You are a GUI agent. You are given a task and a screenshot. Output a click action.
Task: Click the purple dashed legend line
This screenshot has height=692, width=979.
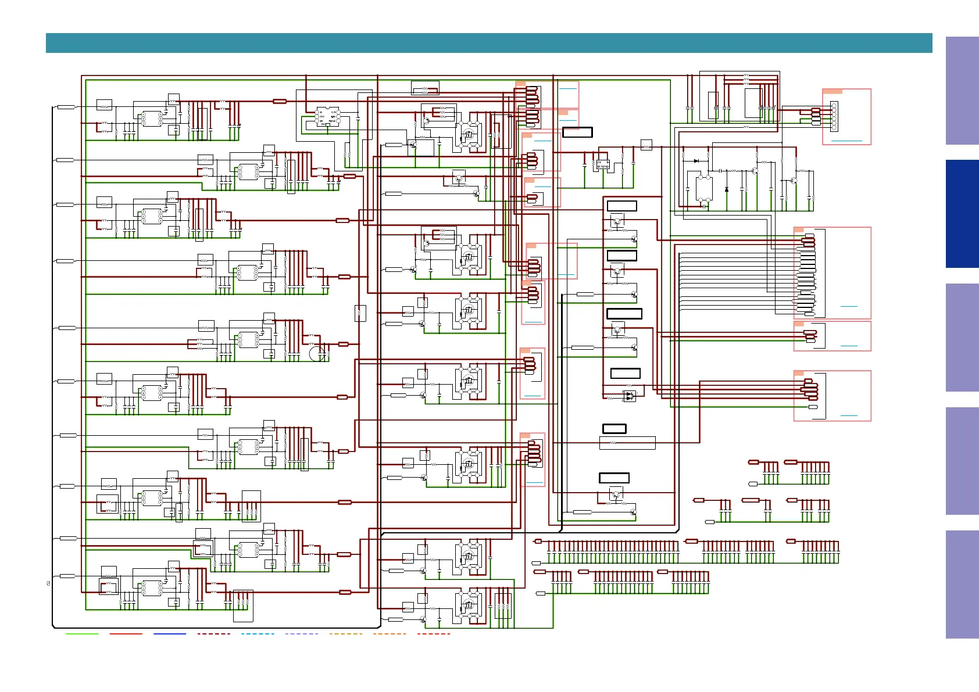pyautogui.click(x=302, y=634)
